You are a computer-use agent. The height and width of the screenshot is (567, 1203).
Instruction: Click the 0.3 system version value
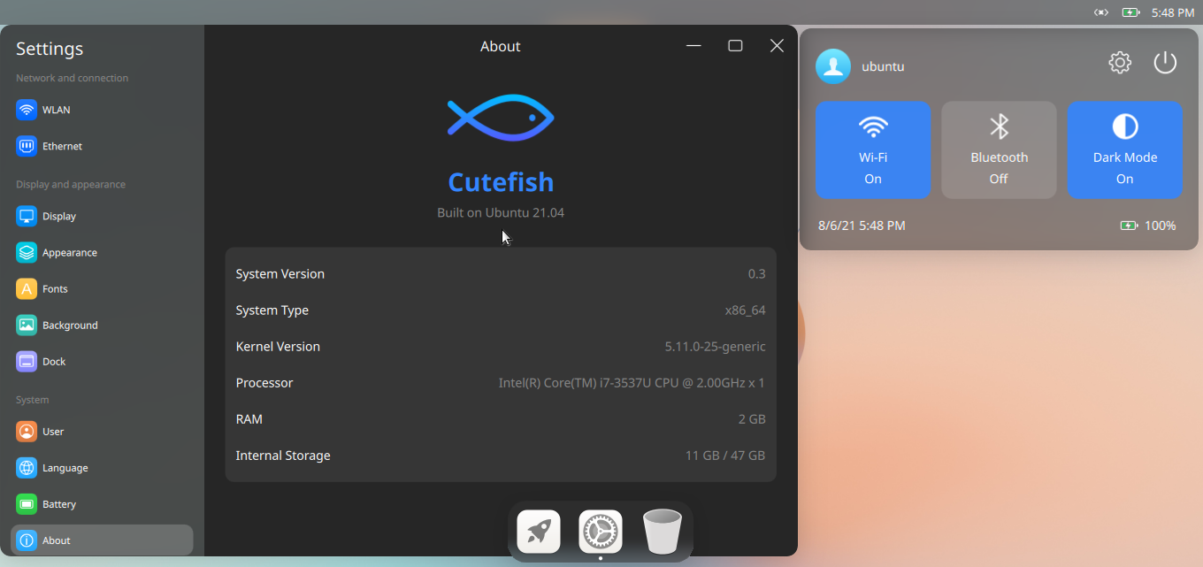click(757, 274)
